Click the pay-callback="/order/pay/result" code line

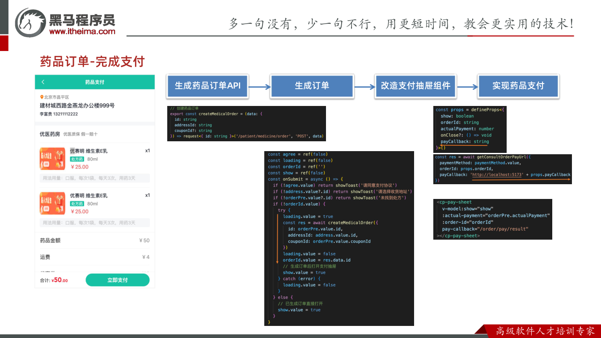tap(485, 228)
